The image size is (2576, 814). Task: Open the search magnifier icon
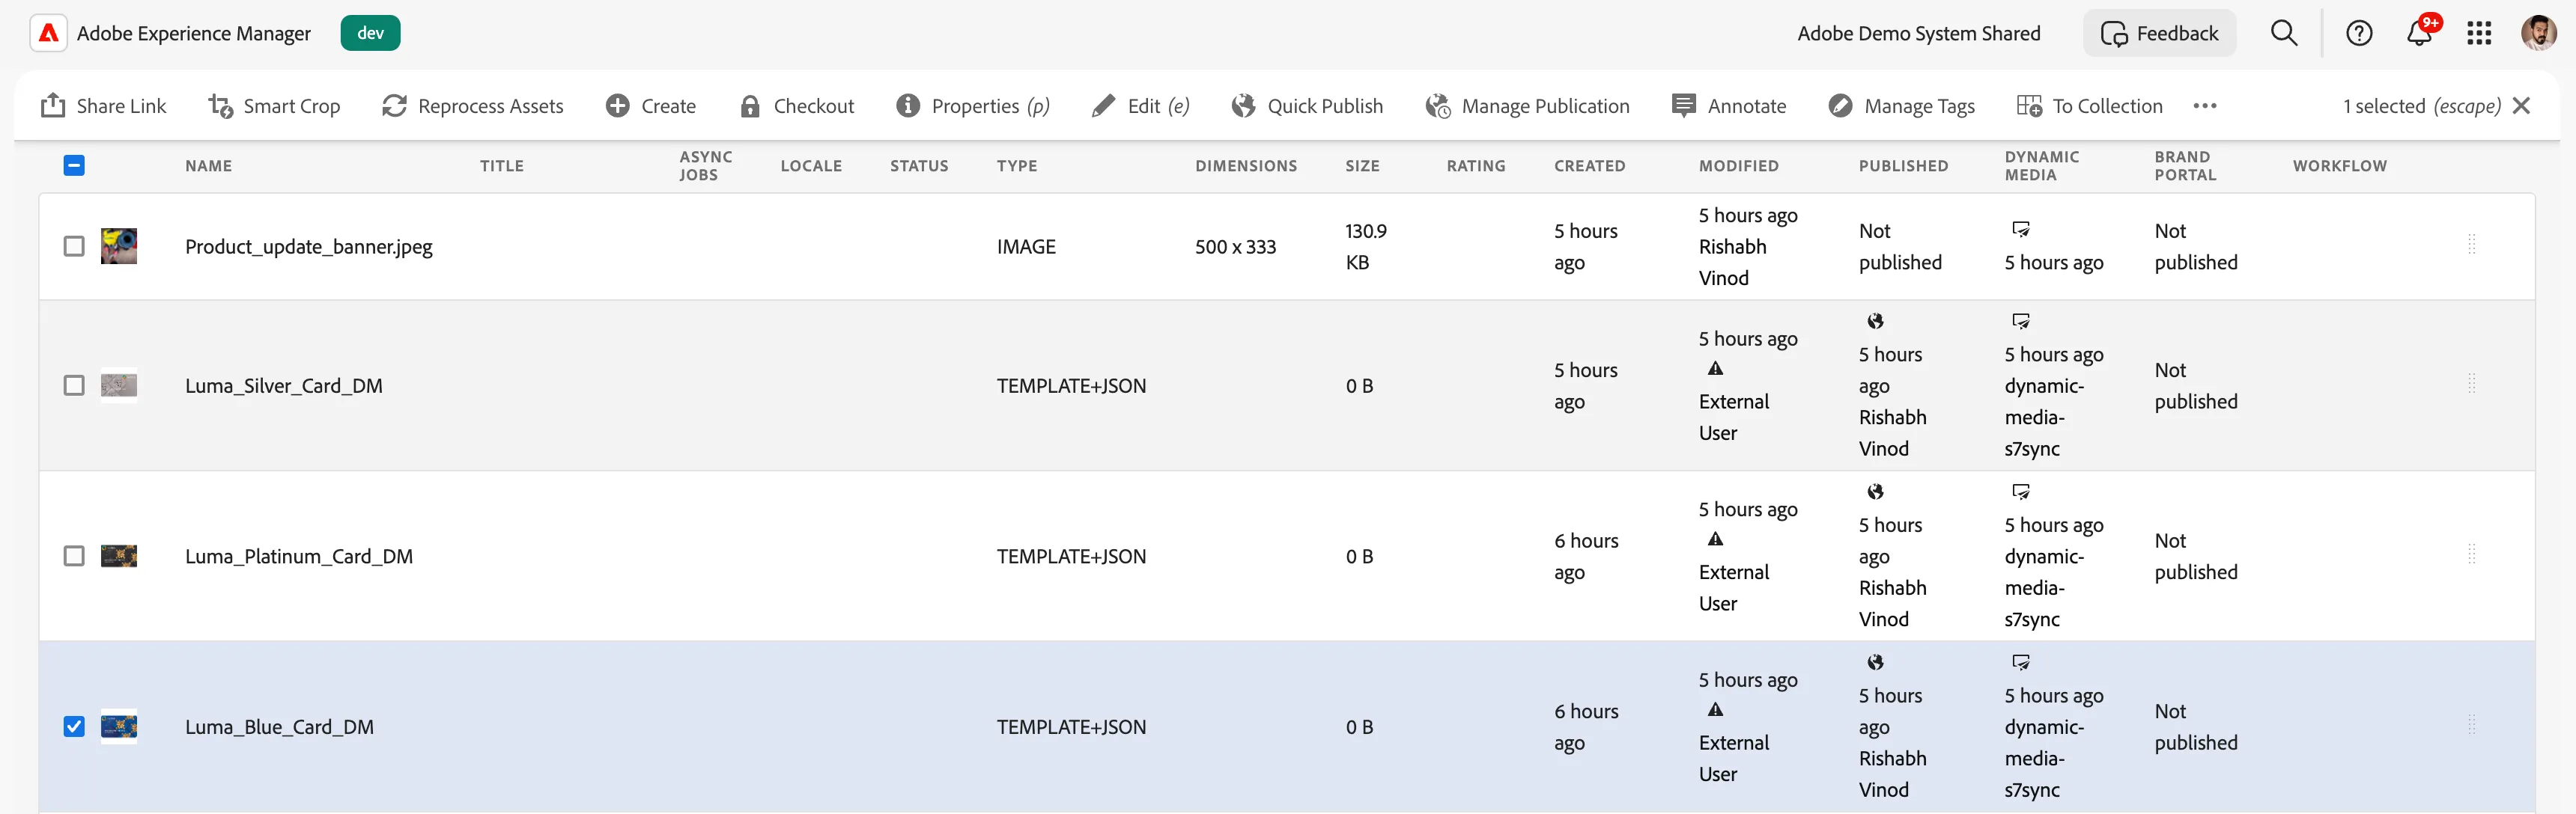(x=2284, y=33)
